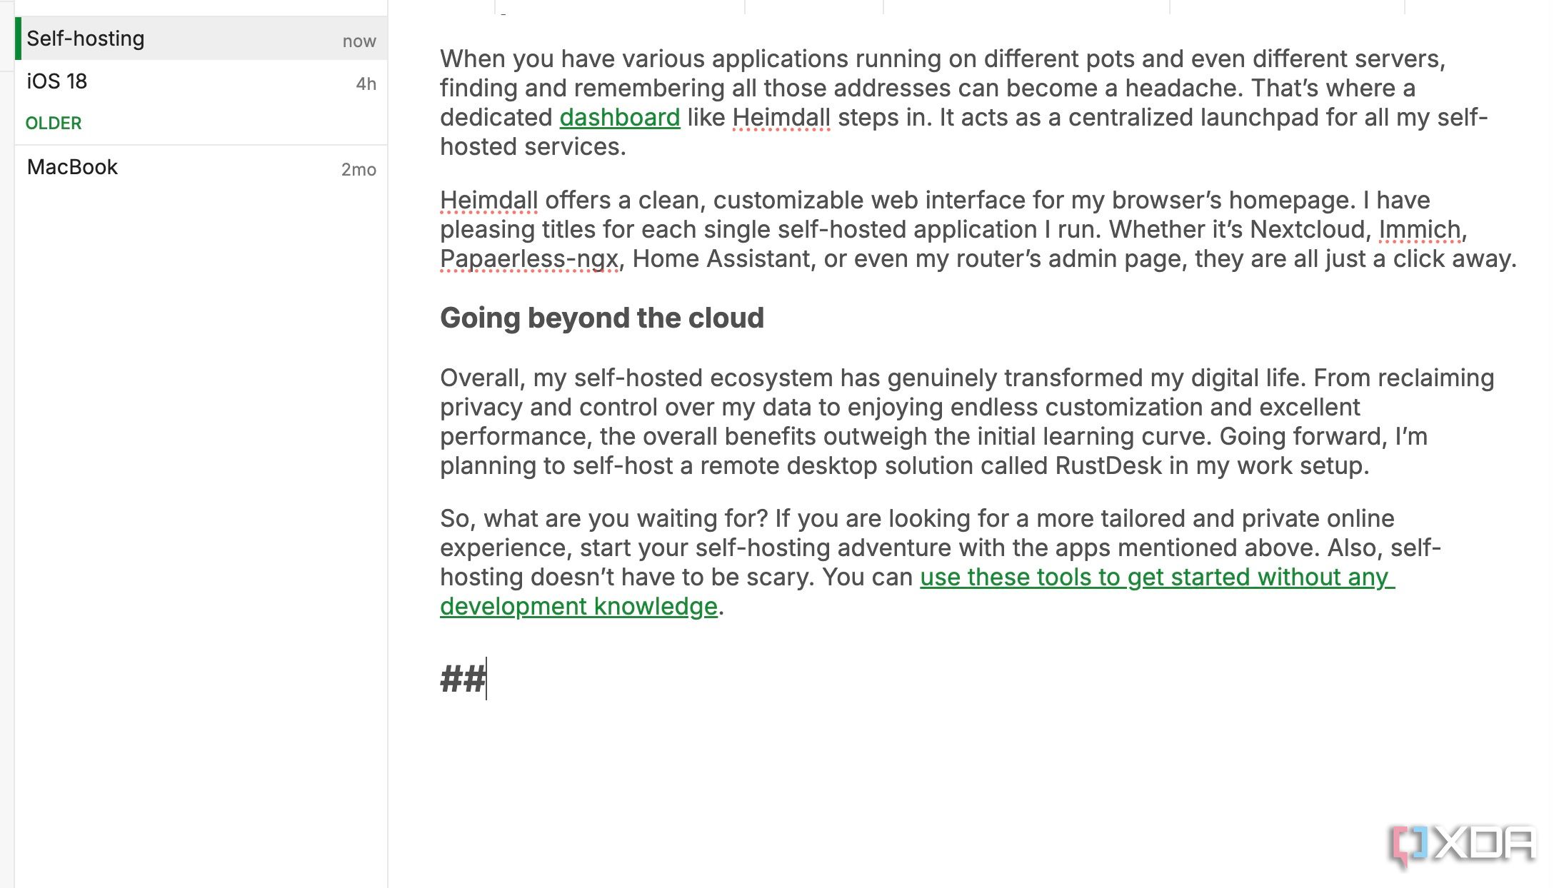Image resolution: width=1554 pixels, height=888 pixels.
Task: Place cursor after the ## heading marker
Action: click(487, 679)
